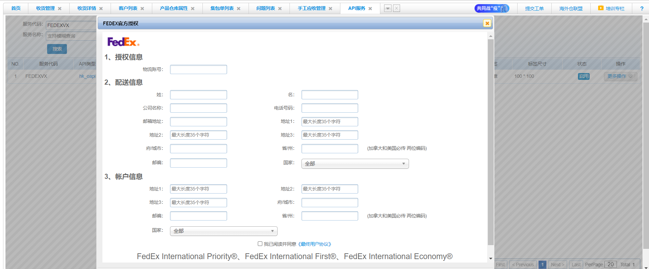Open the 最终用户协议 link
The height and width of the screenshot is (269, 649).
point(314,244)
